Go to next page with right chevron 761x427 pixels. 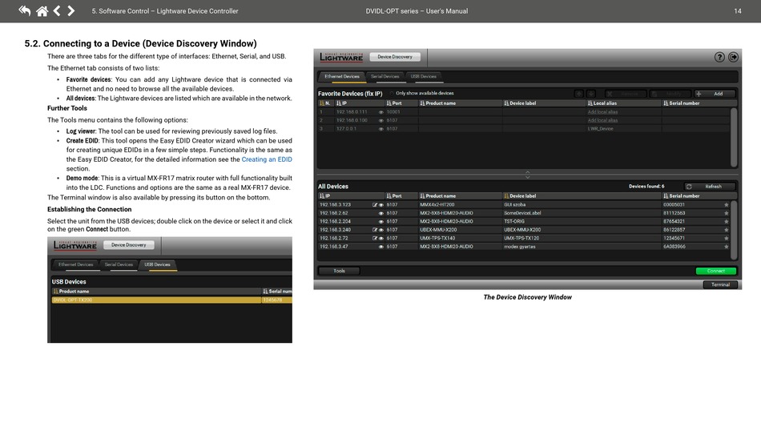(71, 10)
